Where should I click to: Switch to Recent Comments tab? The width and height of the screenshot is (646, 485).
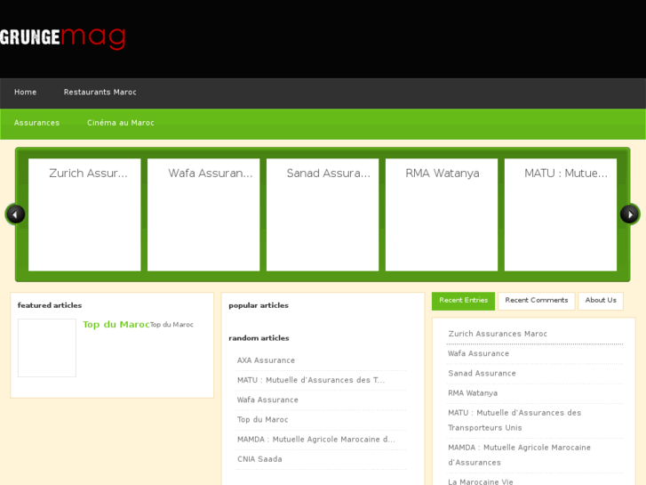(x=537, y=301)
